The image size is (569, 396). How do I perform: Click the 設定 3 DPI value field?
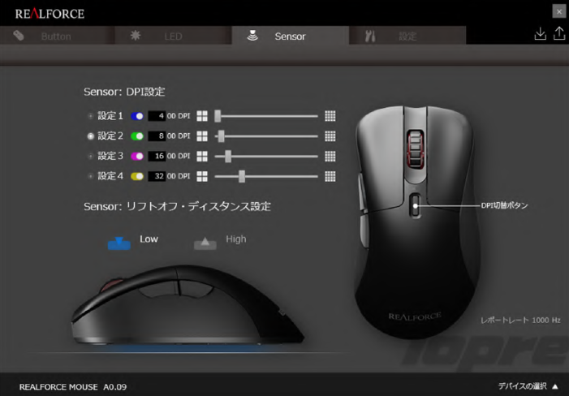(157, 156)
